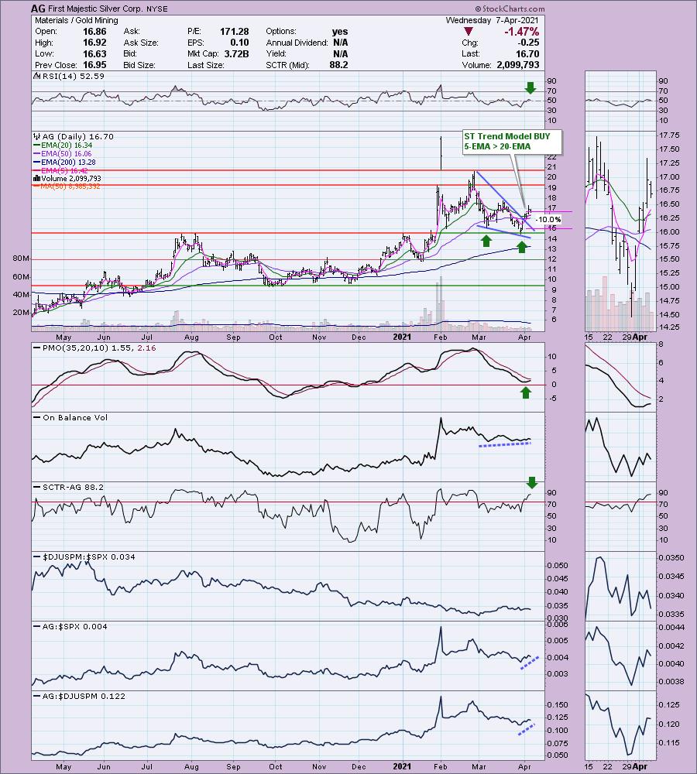Click green EMA(20) legend line swatch
The height and width of the screenshot is (774, 697).
click(x=37, y=146)
